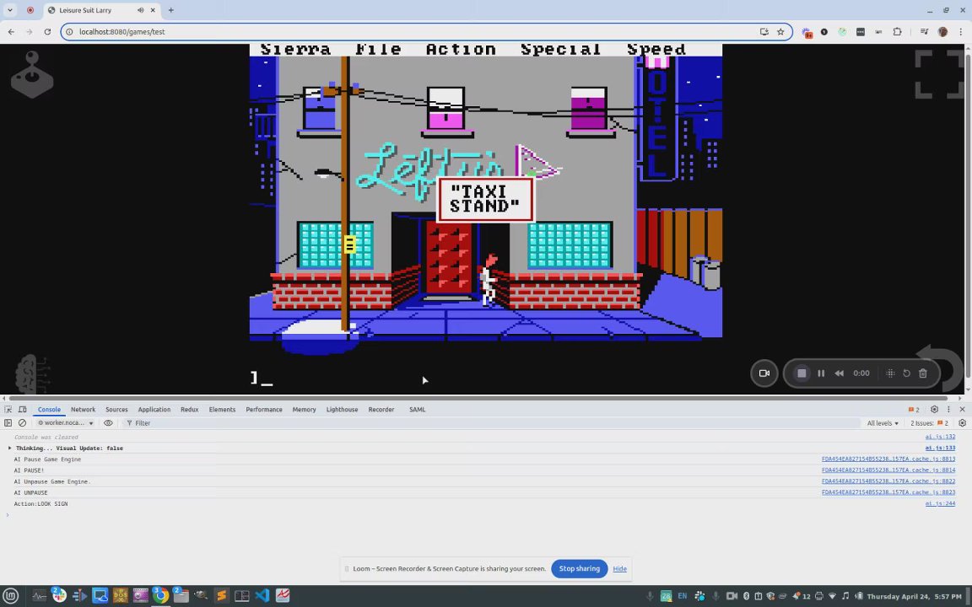Screen dimensions: 972x607
Task: Create live expression with eye icon
Action: pyautogui.click(x=108, y=423)
